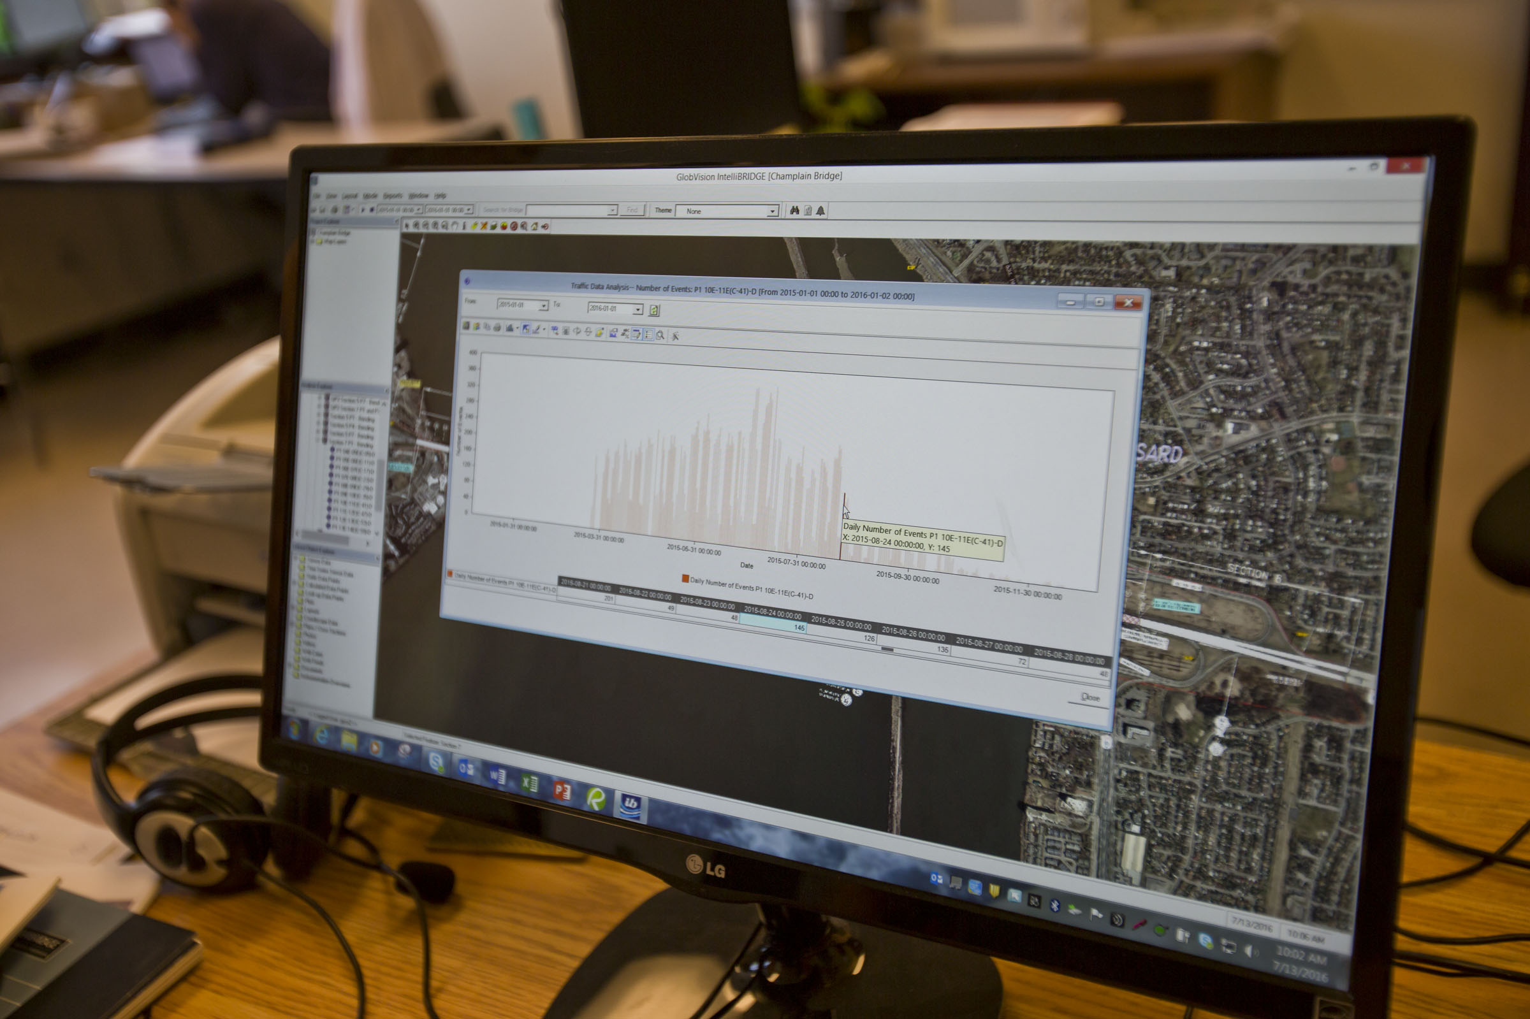Open the To date dropdown 2016-01-01
The image size is (1530, 1019).
[638, 310]
